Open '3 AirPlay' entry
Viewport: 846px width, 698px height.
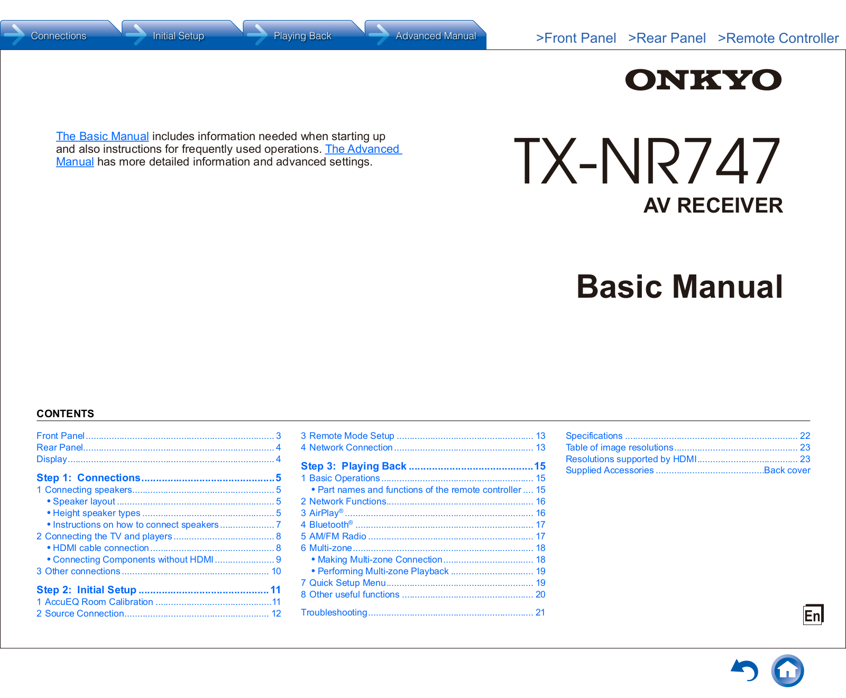click(423, 513)
